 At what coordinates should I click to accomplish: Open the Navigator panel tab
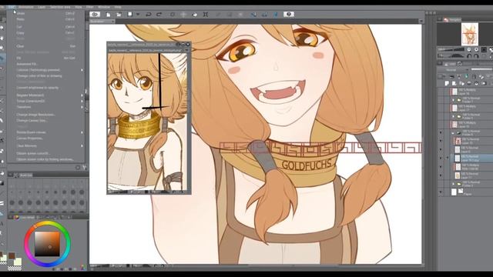point(452,19)
